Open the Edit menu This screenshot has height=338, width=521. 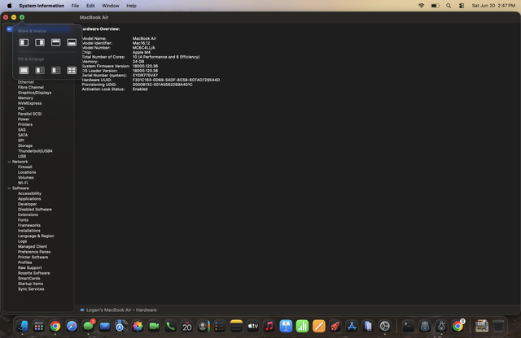tap(90, 6)
